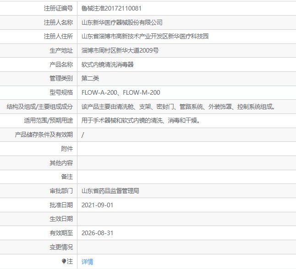This screenshot has width=296, height=269.
Task: Select management class value 第二类
Action: tap(90, 78)
